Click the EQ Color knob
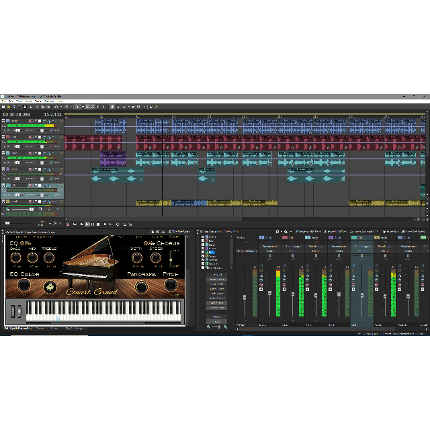 point(24,285)
